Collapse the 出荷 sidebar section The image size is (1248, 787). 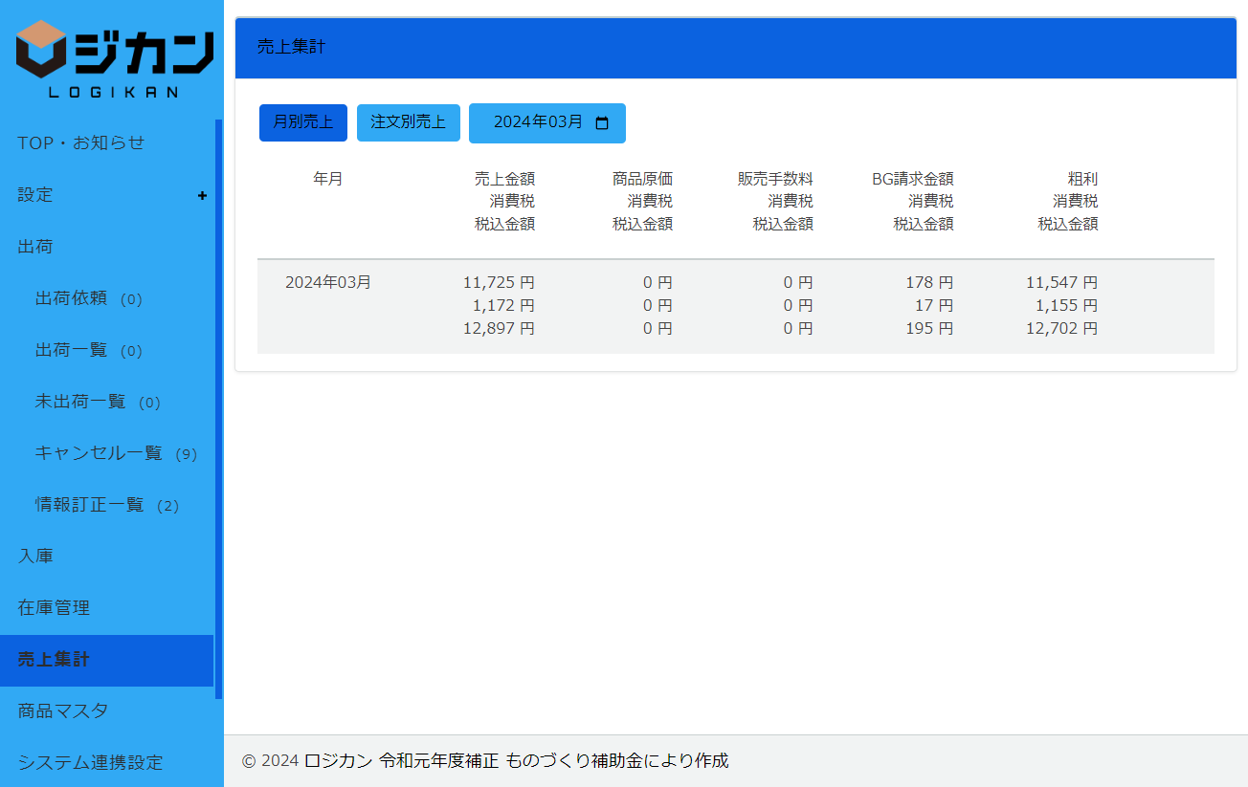[35, 247]
